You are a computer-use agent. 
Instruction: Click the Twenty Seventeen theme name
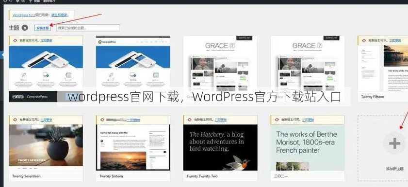26,176
